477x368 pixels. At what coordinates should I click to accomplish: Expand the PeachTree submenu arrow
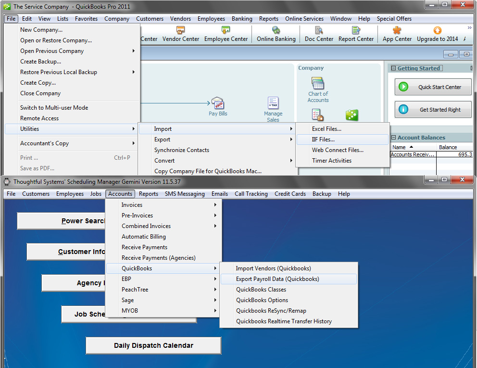tap(215, 290)
